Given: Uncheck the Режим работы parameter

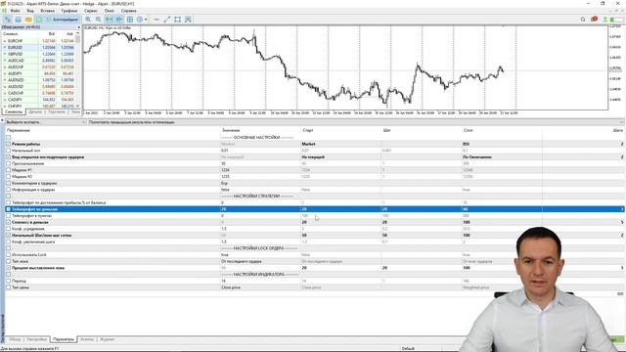Looking at the screenshot, I should click(x=9, y=144).
